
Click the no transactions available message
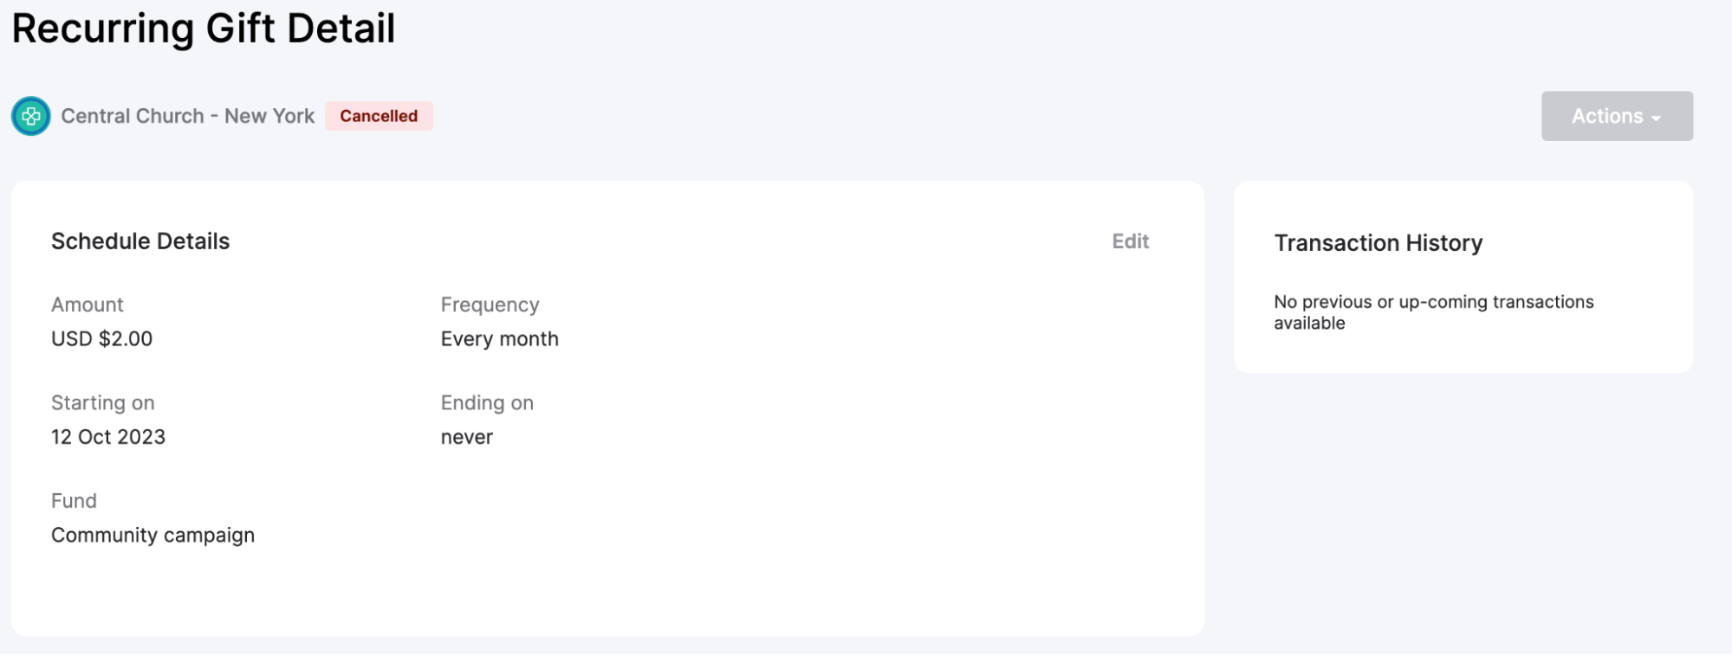(1433, 312)
